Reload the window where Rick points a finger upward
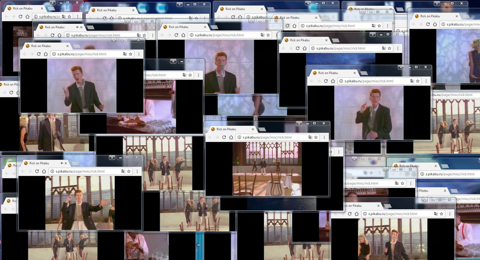Viewport: 480px width, 260px height. tap(326, 81)
